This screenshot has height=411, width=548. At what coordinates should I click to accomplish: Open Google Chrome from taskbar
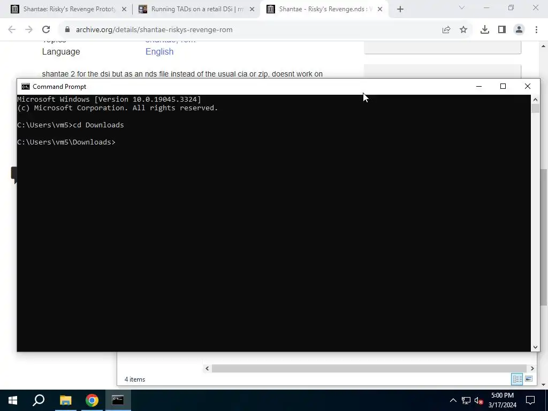[x=92, y=400]
